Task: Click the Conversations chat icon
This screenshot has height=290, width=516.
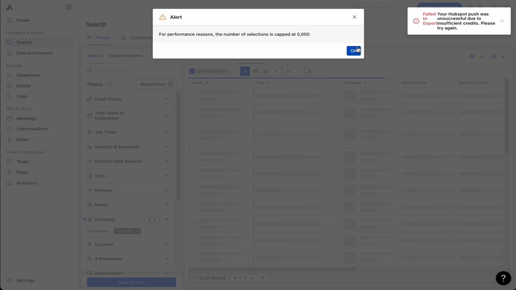Action: [9, 129]
